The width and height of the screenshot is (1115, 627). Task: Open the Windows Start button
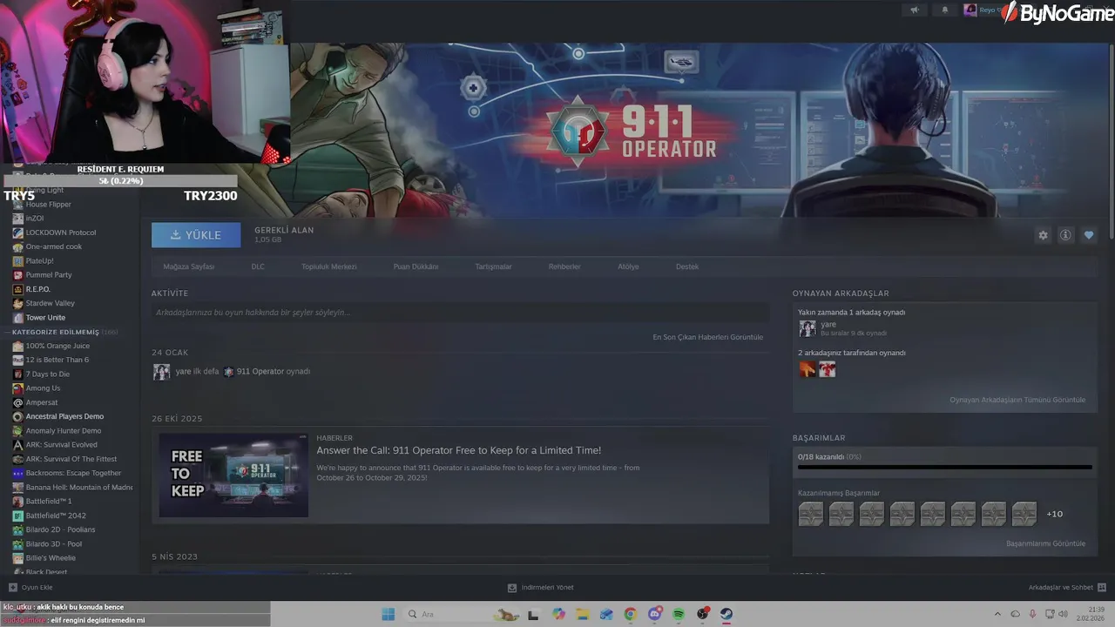click(389, 614)
